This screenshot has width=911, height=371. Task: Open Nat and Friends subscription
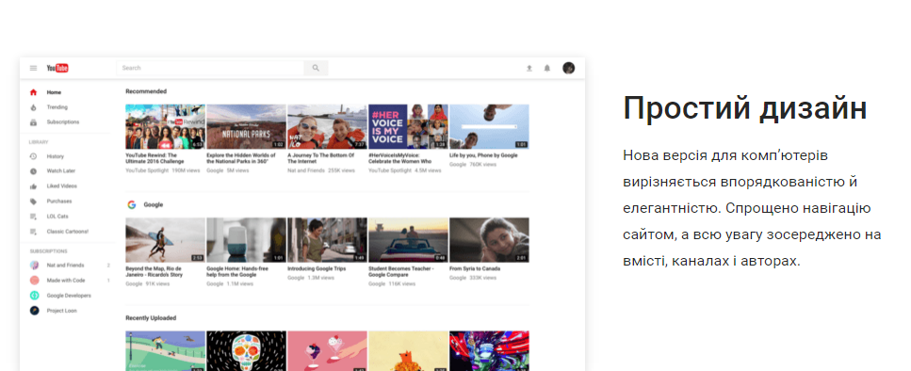67,266
